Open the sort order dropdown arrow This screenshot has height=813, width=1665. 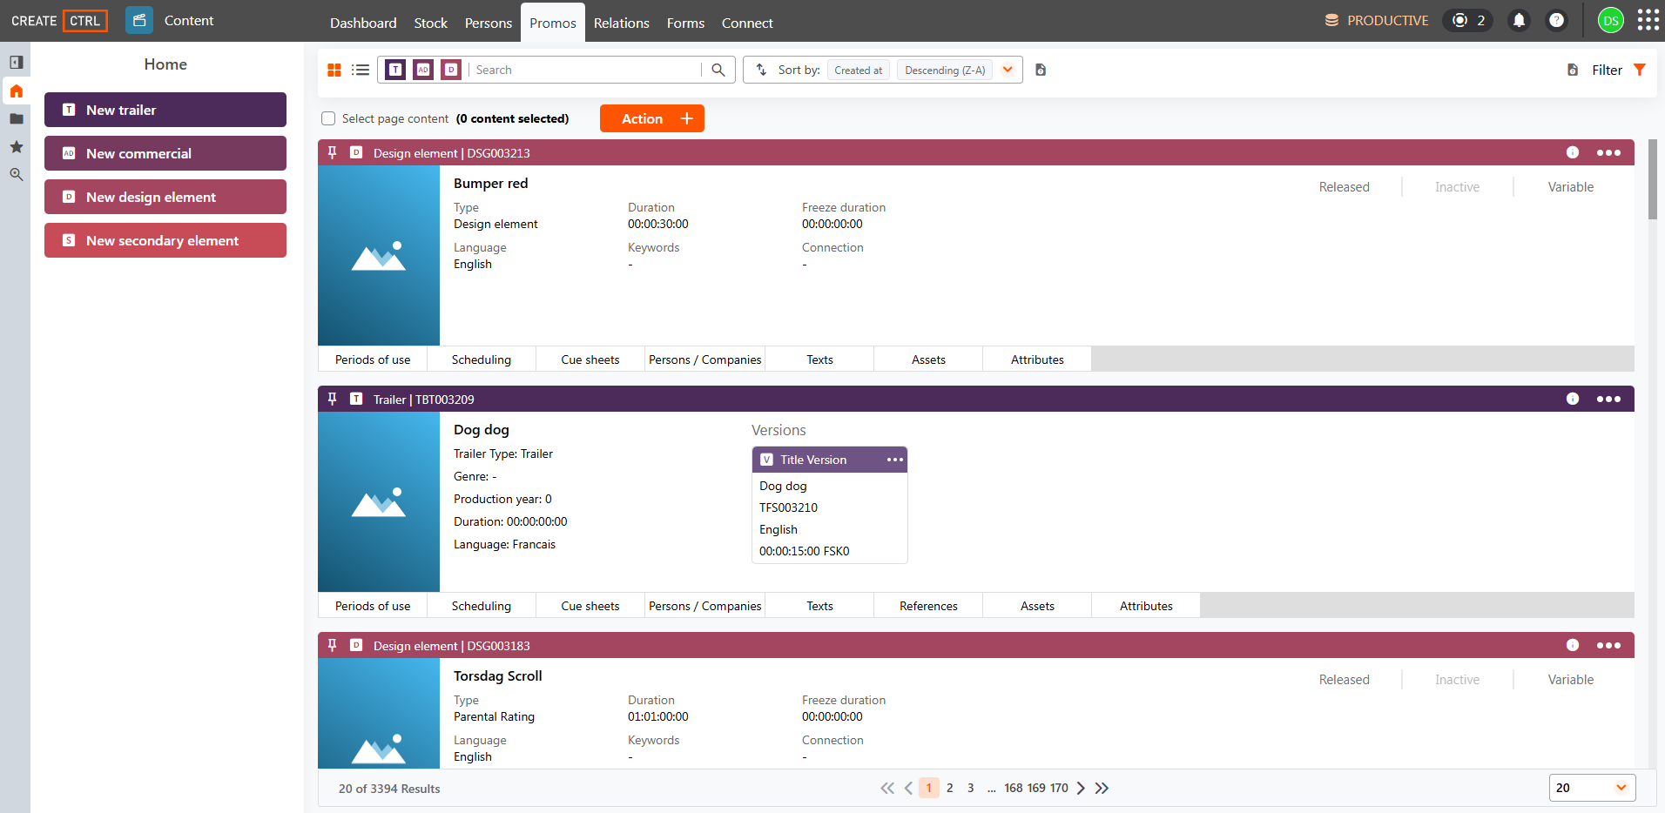1008,70
